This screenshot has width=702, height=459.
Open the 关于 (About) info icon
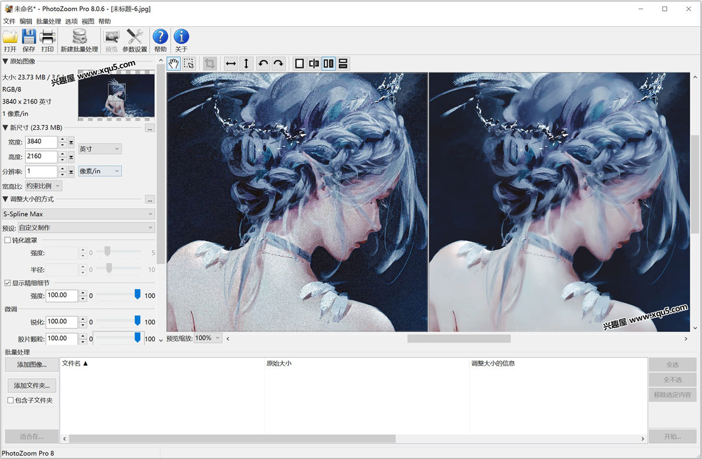[181, 37]
